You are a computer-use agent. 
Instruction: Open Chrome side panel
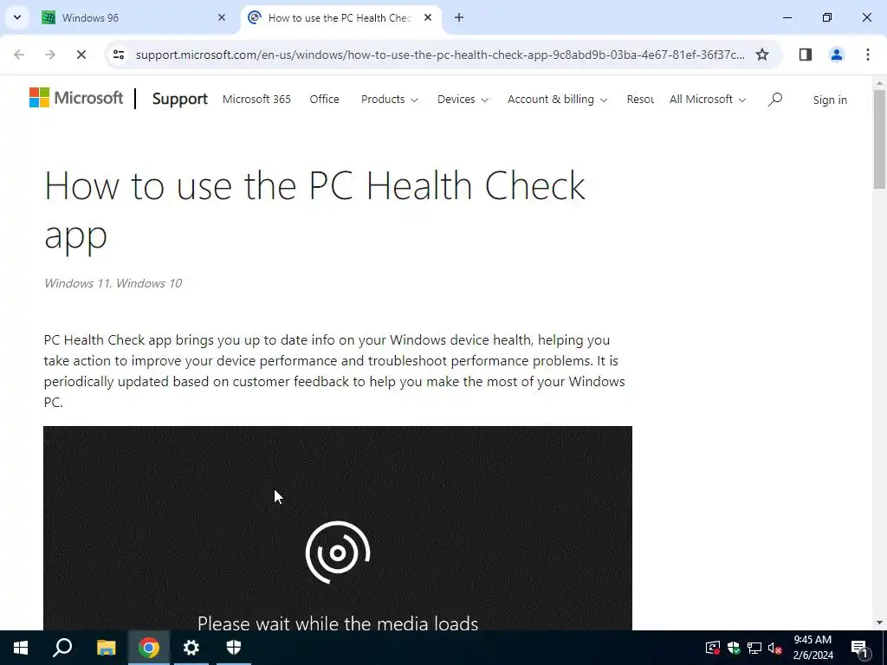click(806, 55)
